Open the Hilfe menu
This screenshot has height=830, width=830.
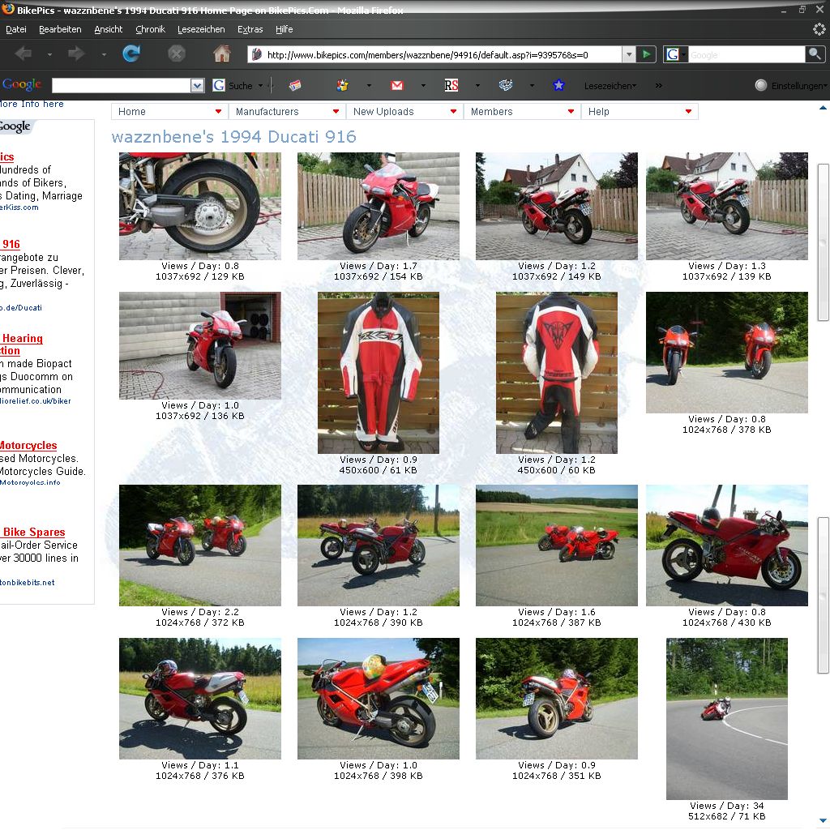coord(285,30)
